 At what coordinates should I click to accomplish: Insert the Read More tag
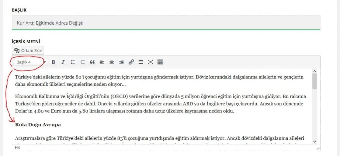[x=141, y=62]
